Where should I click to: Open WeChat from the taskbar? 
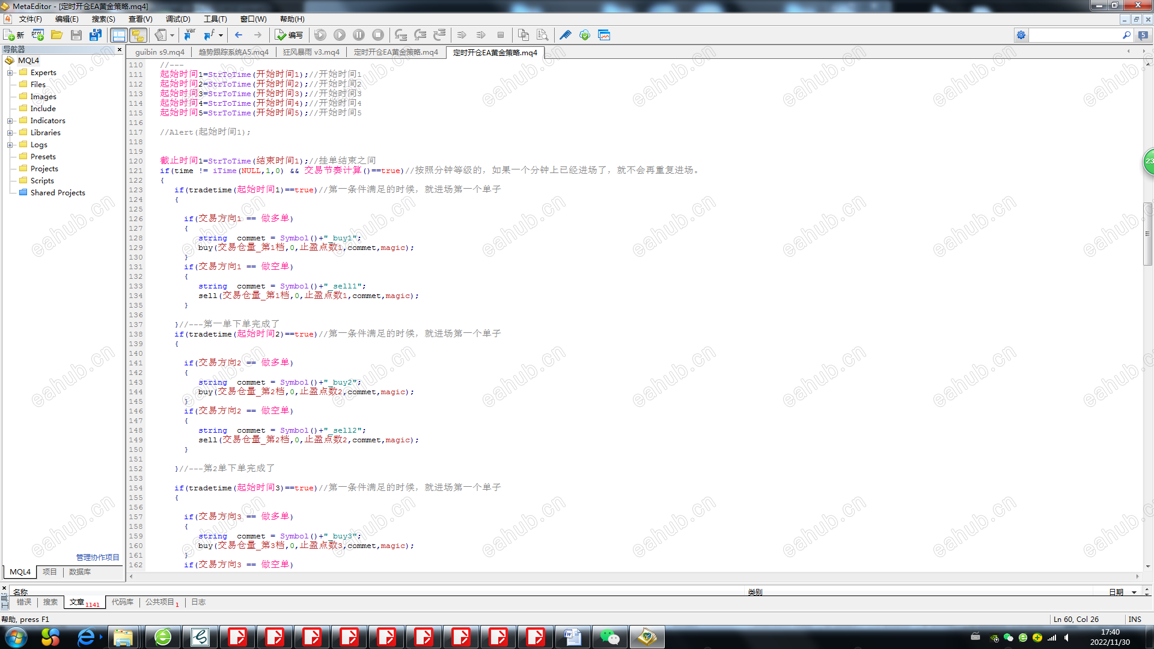pyautogui.click(x=609, y=637)
